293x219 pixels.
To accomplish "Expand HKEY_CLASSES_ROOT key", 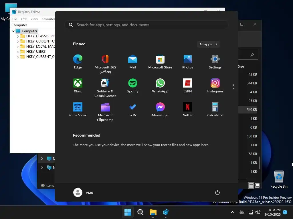I will coord(18,36).
